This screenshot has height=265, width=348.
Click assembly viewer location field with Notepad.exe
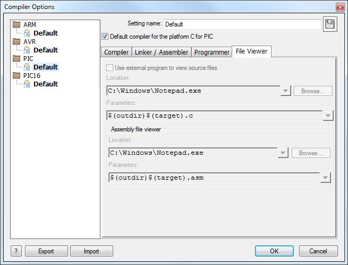(193, 153)
